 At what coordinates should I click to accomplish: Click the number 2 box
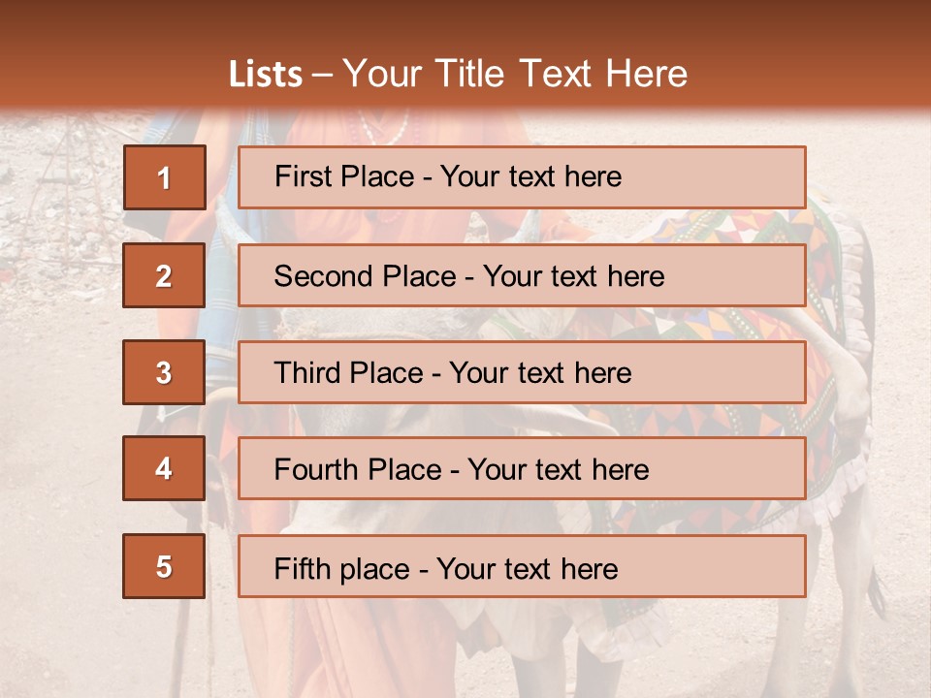coord(164,275)
